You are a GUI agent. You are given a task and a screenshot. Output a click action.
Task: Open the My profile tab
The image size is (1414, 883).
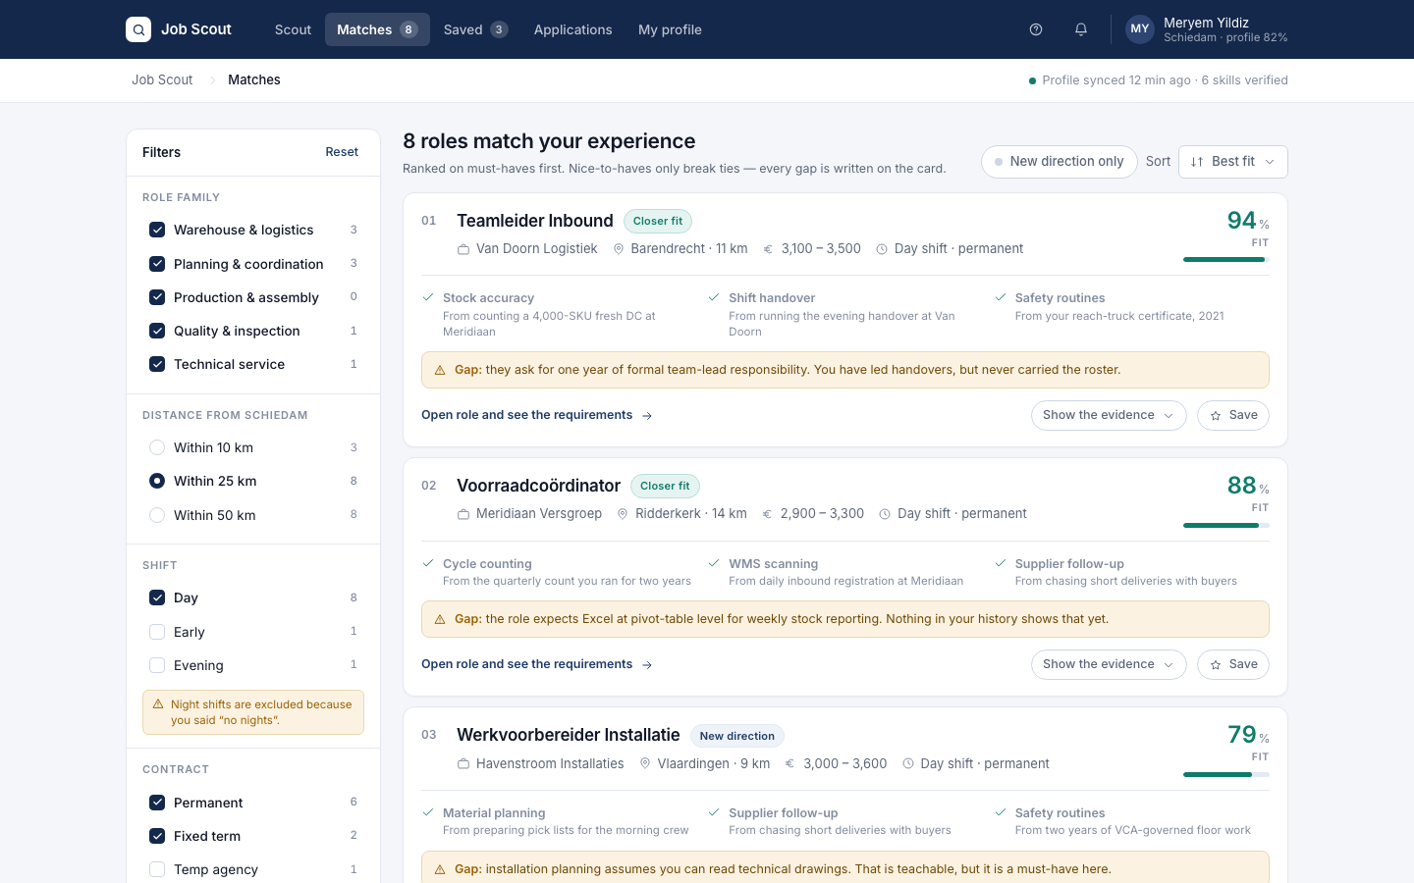coord(670,29)
